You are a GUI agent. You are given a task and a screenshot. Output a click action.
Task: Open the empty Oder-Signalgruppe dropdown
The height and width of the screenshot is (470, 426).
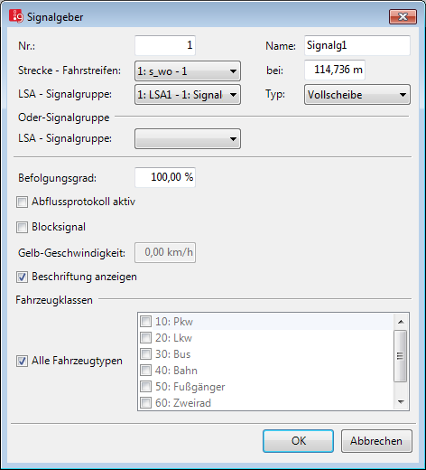click(x=188, y=139)
